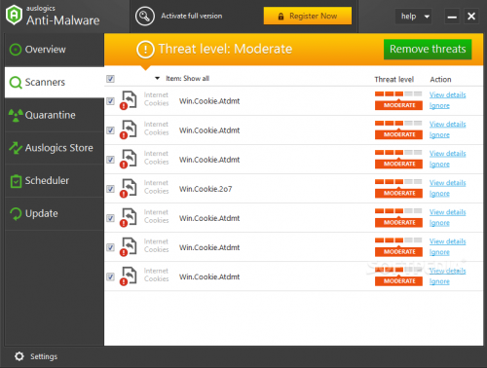Click the Register Now button
This screenshot has height=368, width=487.
[308, 16]
